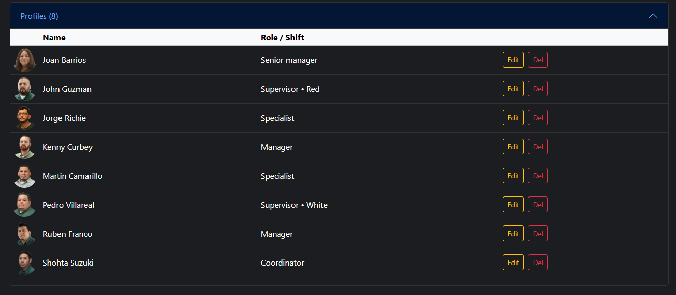Open Edit for Ruben Franco
The image size is (676, 295).
tap(513, 234)
